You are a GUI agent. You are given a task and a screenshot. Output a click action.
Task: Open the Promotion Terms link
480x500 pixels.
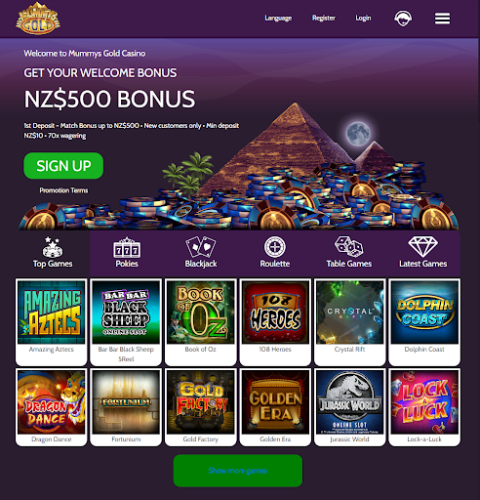[x=63, y=190]
